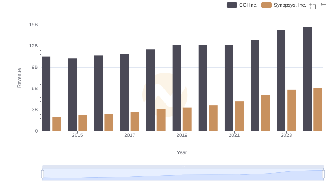Click the x-axis label 2017
Viewport: 331px width, 190px height.
click(x=130, y=135)
